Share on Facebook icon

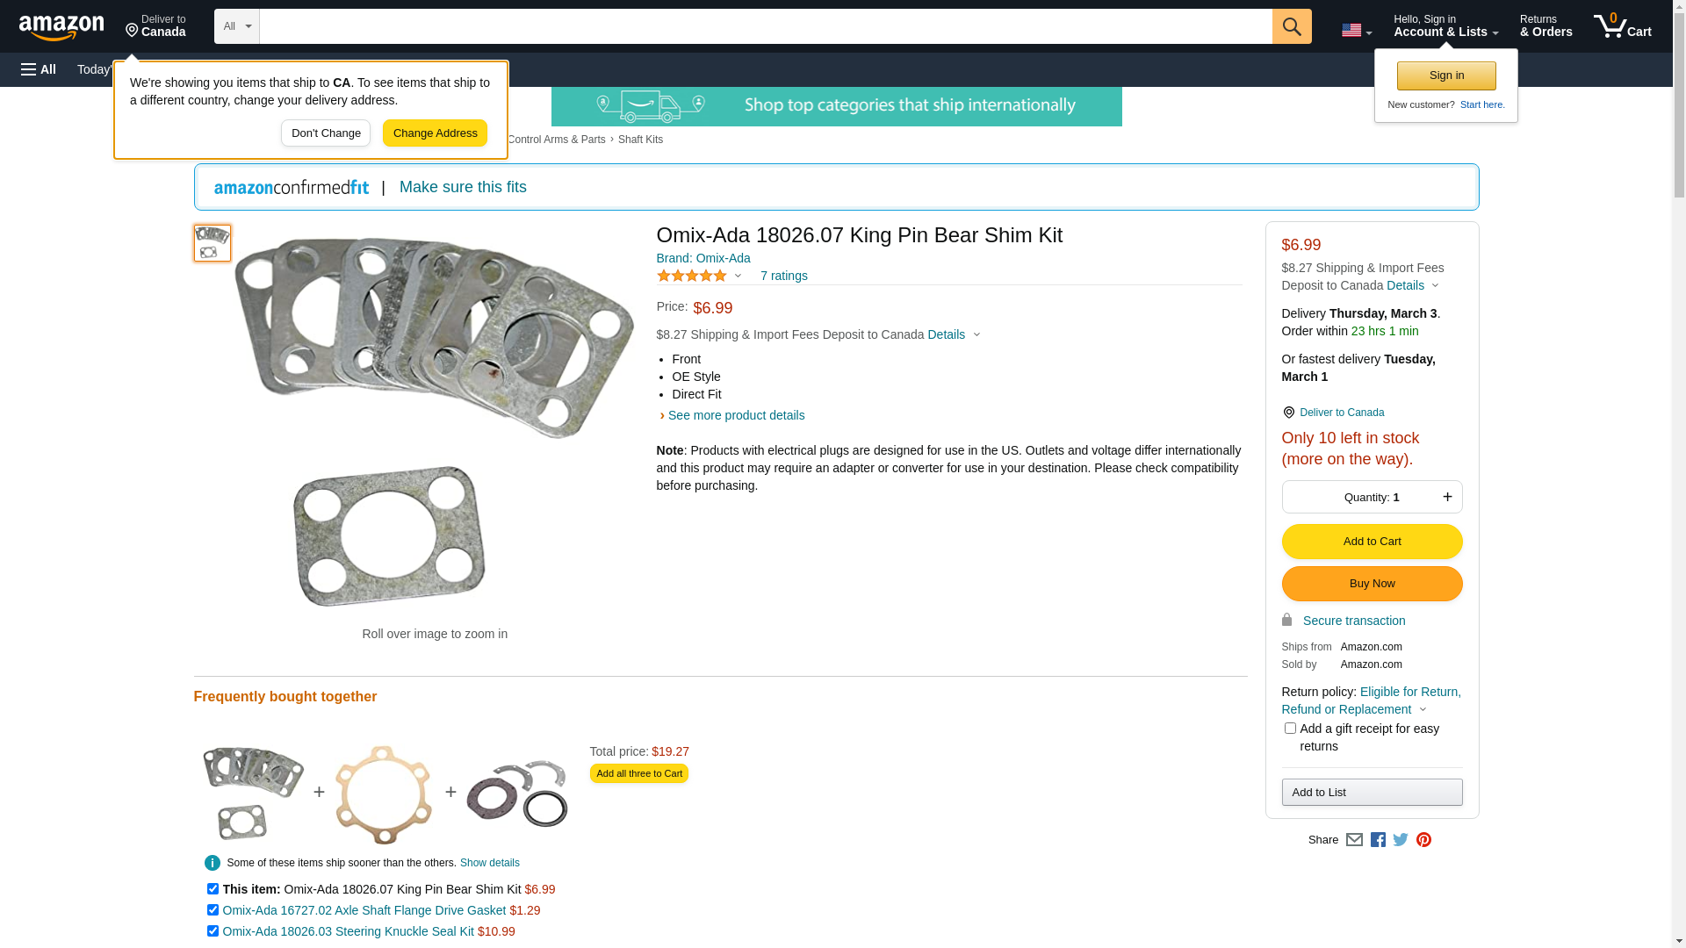1378,840
